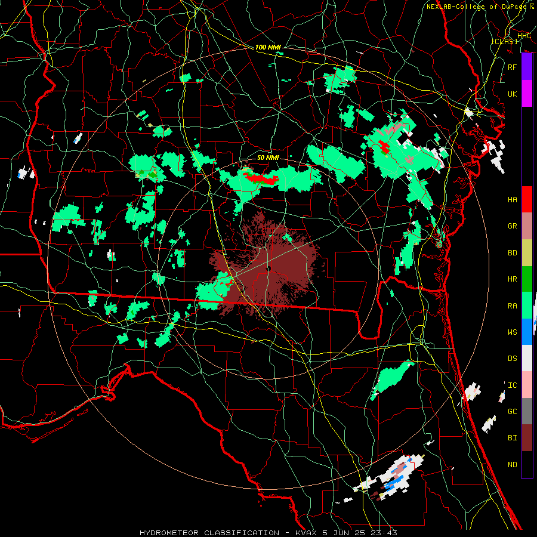Click the 'ND' legend label
This screenshot has height=537, width=537.
click(x=512, y=465)
